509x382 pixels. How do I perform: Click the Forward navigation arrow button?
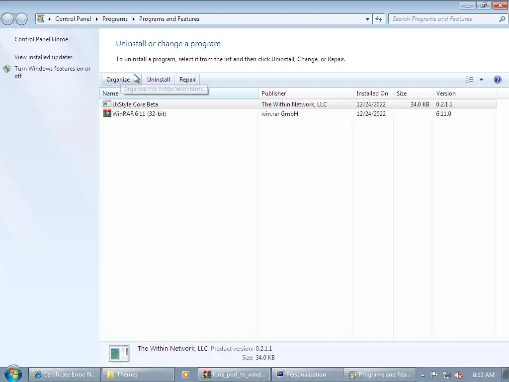click(21, 19)
